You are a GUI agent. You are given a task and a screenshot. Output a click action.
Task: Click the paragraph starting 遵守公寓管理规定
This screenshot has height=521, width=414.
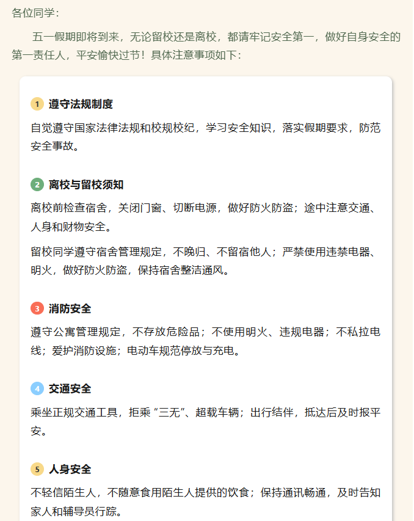pyautogui.click(x=205, y=341)
